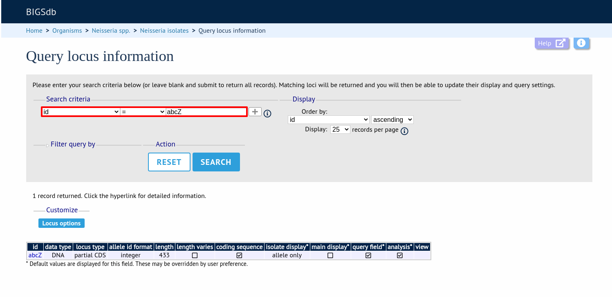Toggle the query field checkbox for abcZ
The height and width of the screenshot is (297, 612).
pos(368,255)
